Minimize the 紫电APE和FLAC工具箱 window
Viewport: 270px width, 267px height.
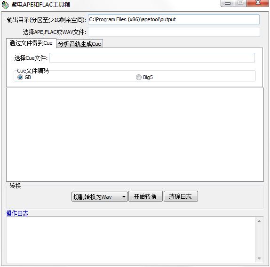click(227, 3)
